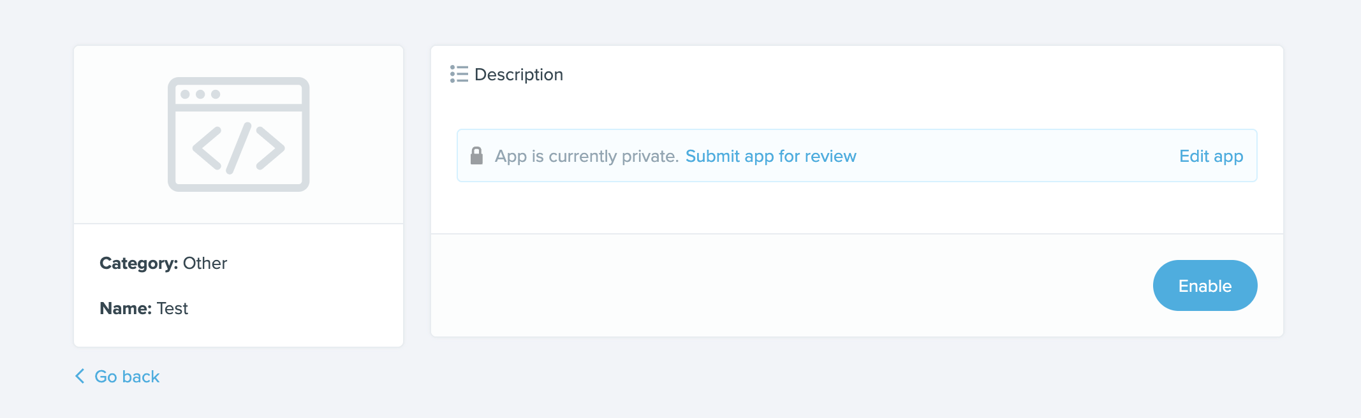This screenshot has height=418, width=1361.
Task: Click the three dots on the app icon
Action: pos(200,94)
